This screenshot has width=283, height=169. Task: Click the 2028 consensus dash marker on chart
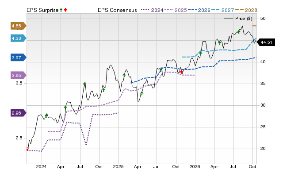click(x=254, y=26)
